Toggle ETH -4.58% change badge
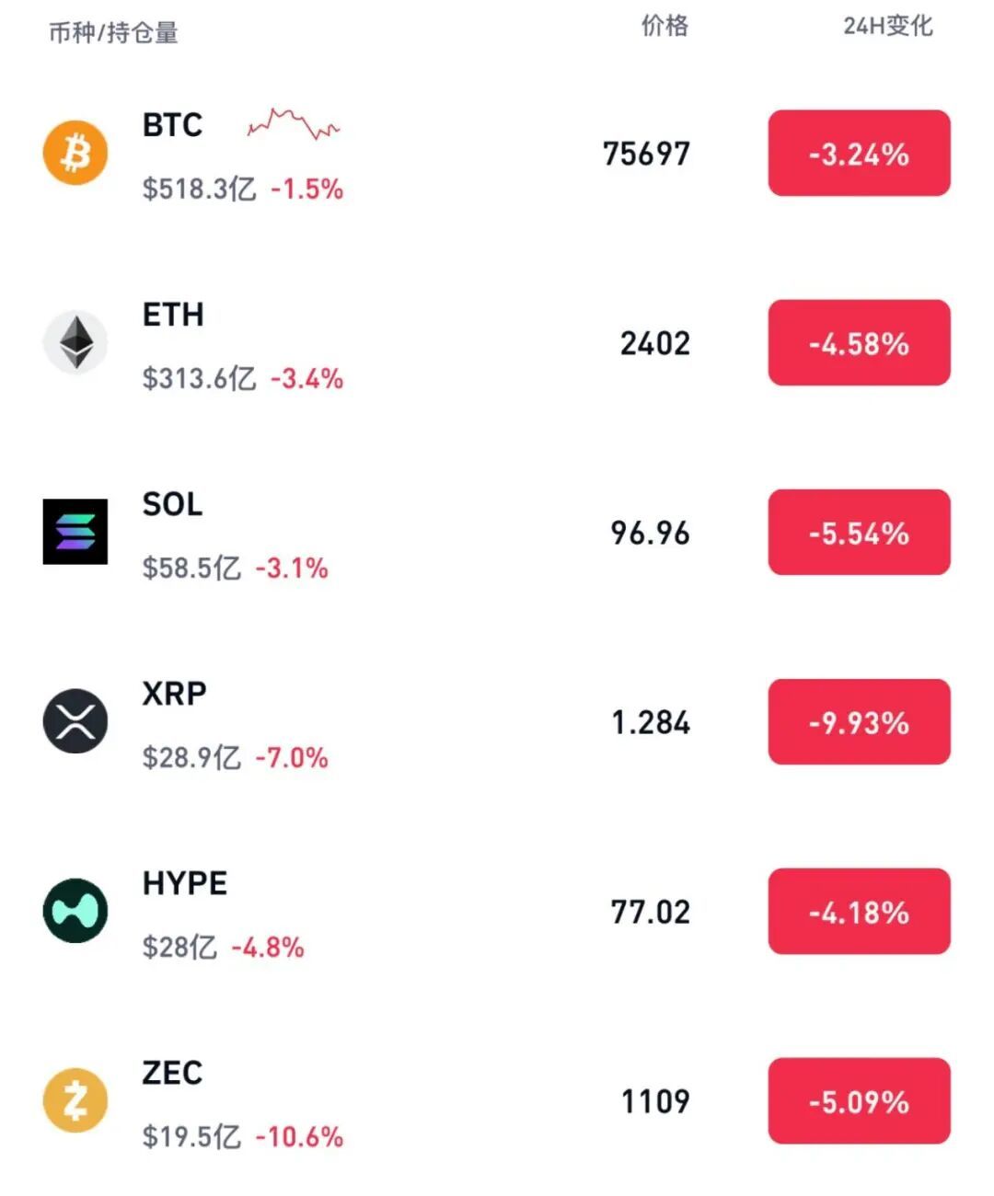Viewport: 994px width, 1196px height. coord(859,342)
